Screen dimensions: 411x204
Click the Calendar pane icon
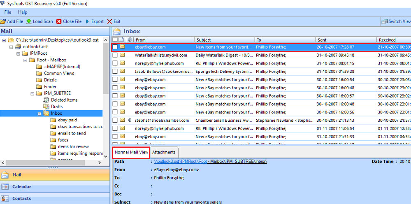(x=5, y=187)
